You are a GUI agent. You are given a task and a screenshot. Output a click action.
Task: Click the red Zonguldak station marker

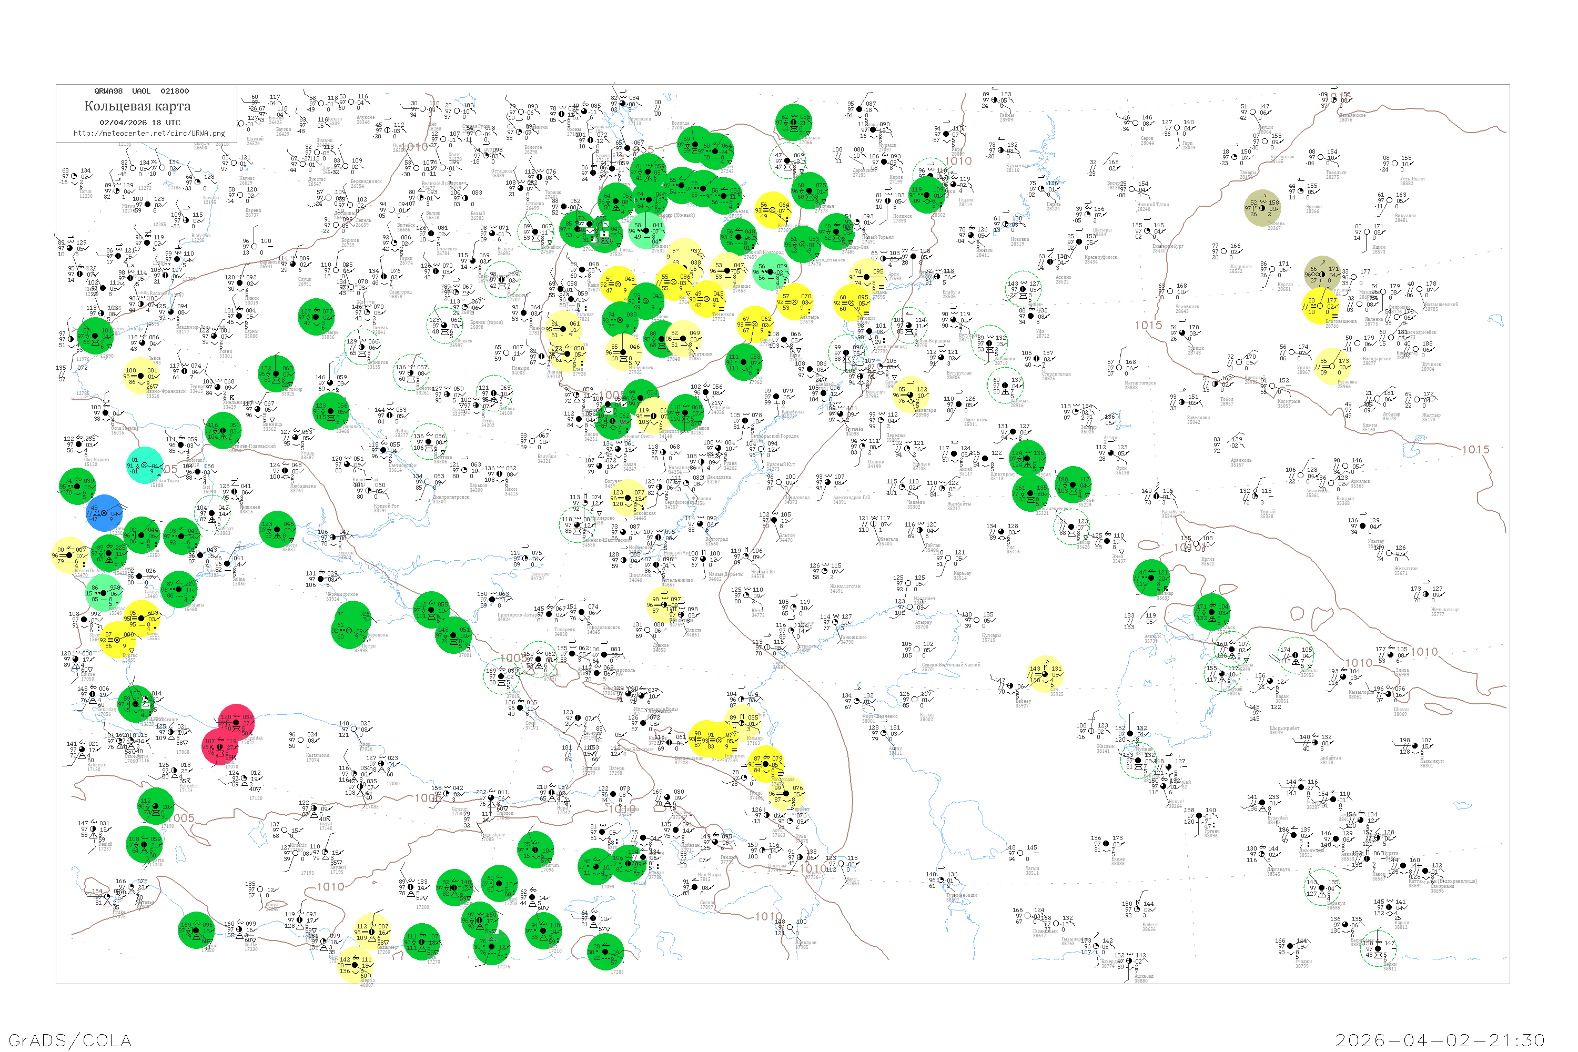tap(236, 722)
